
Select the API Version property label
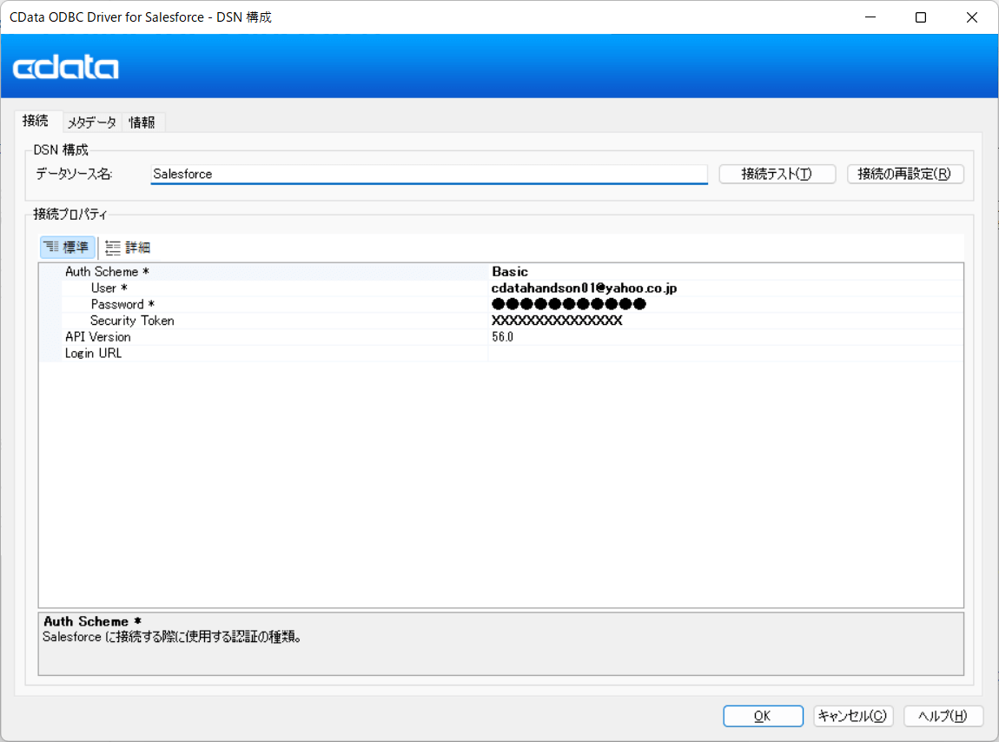tap(97, 337)
